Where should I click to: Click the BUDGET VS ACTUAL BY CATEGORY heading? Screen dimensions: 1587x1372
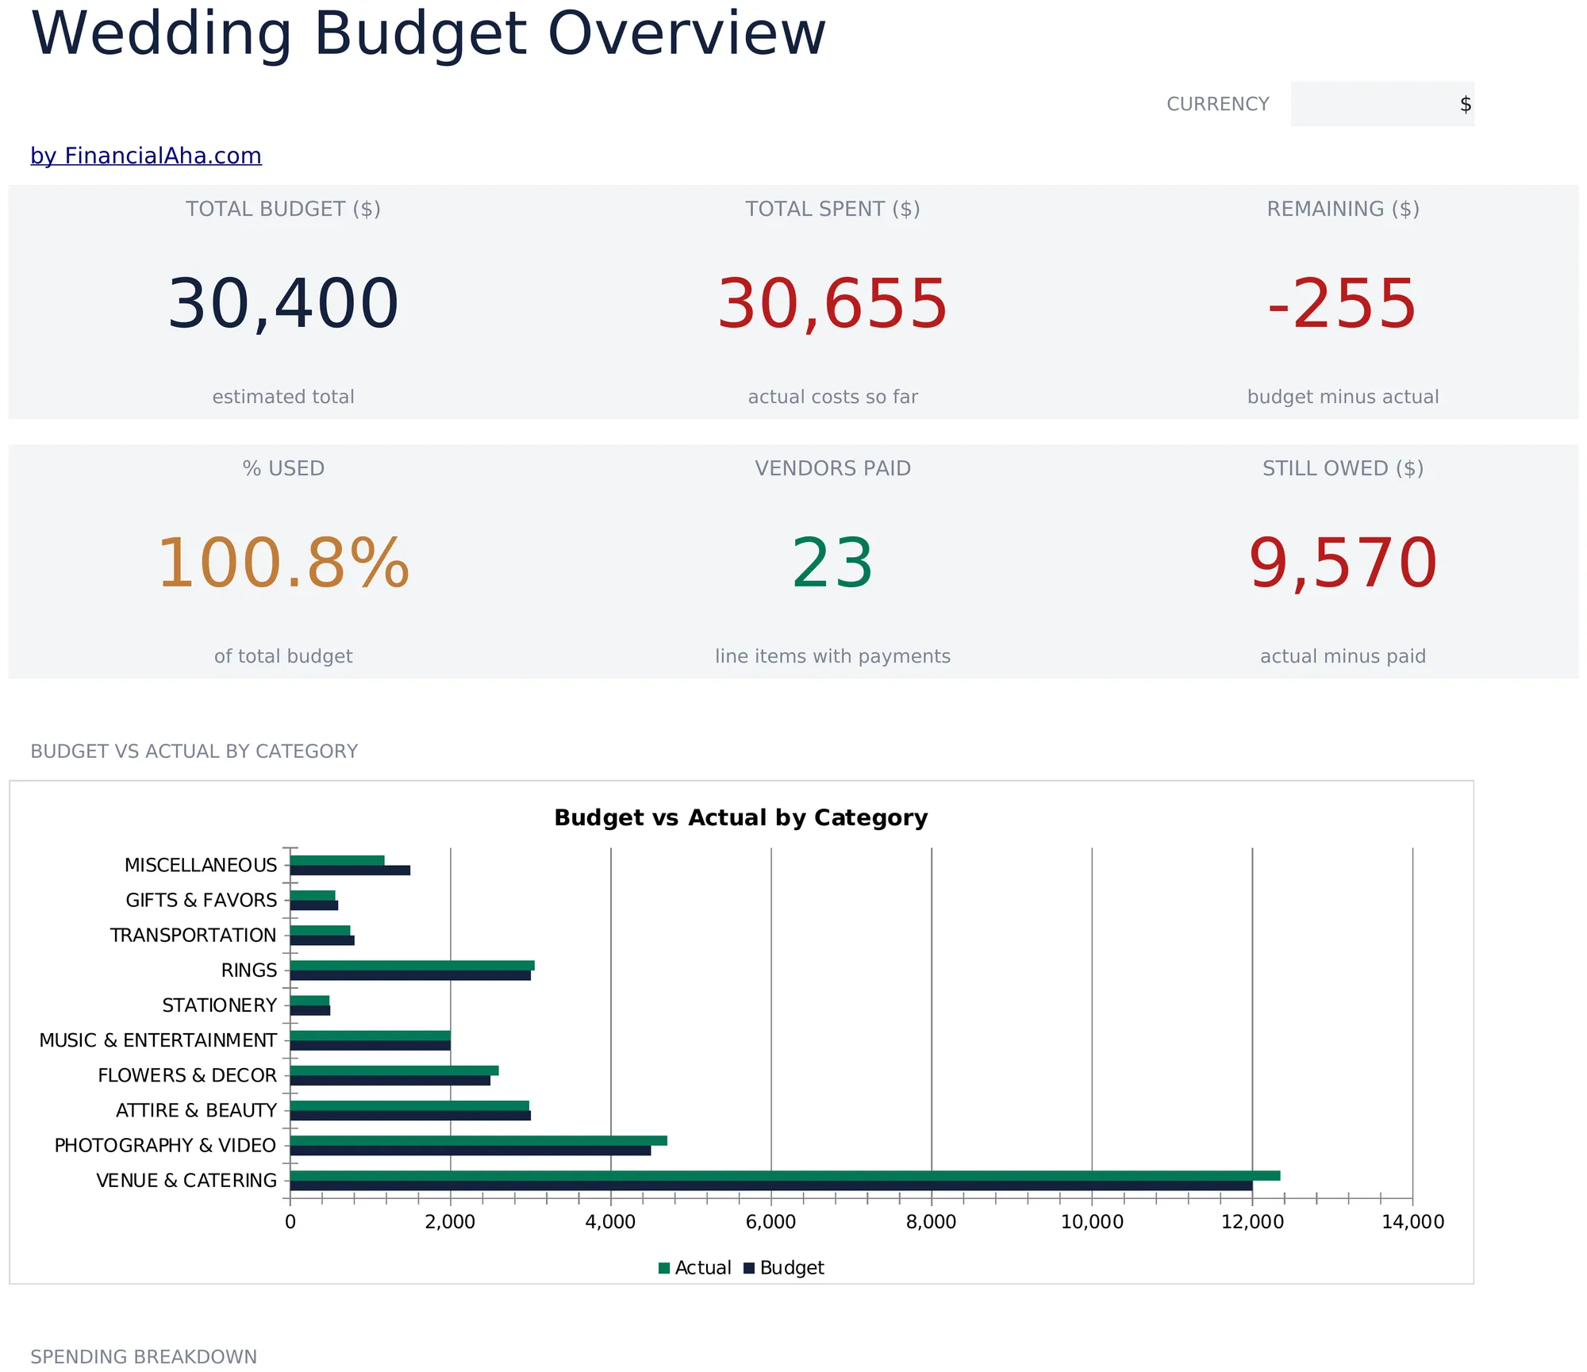(x=194, y=751)
